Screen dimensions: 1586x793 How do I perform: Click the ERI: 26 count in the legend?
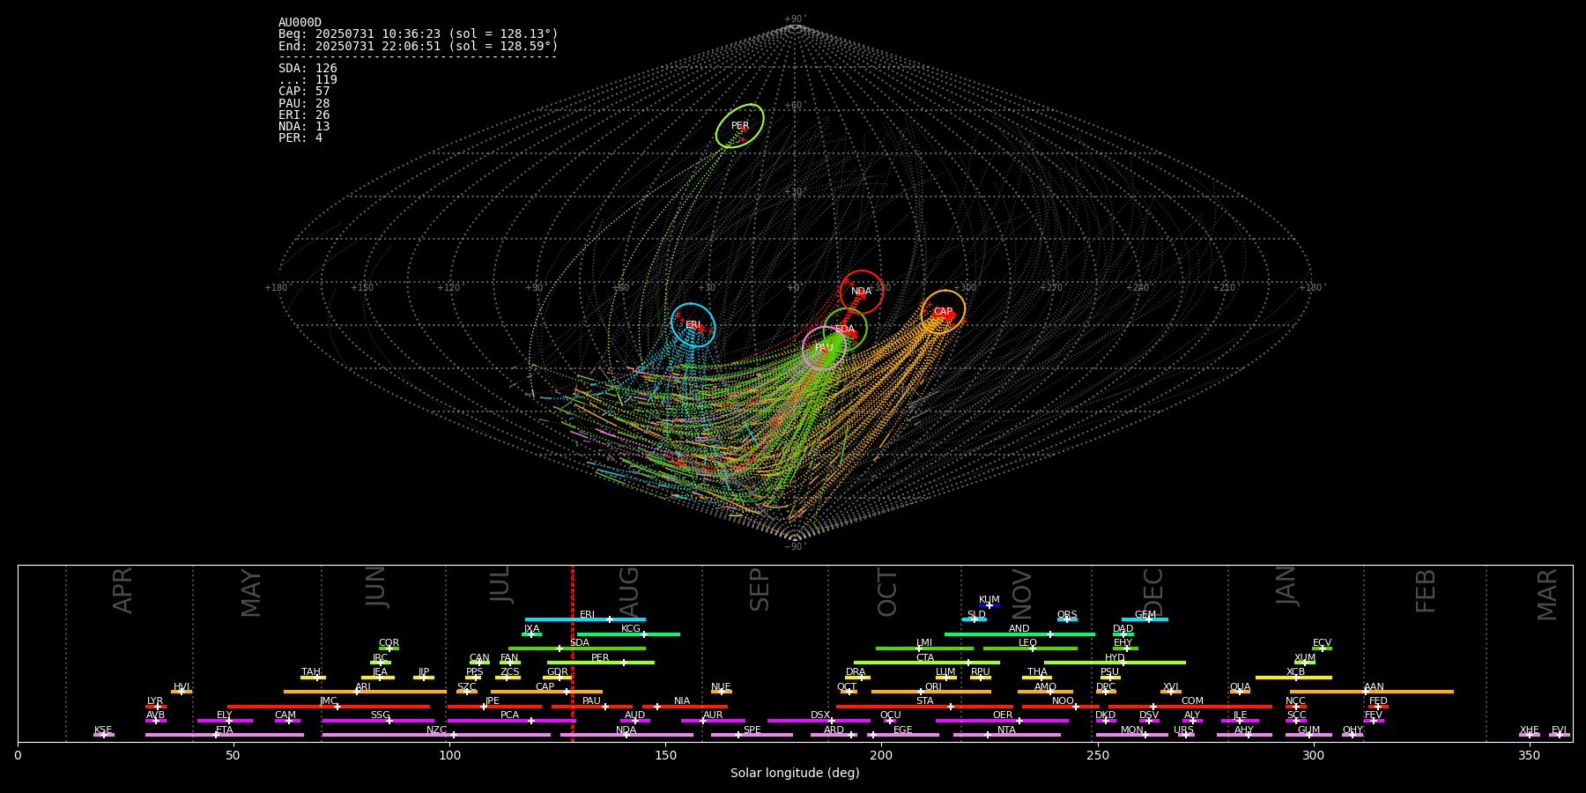coord(304,115)
